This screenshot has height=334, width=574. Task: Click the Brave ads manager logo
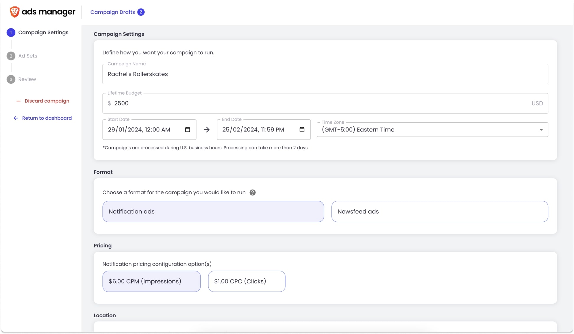(42, 12)
